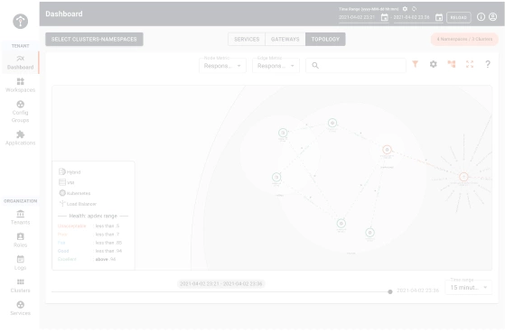Click the question mark help icon
Screen dimensions: 505x332
pyautogui.click(x=488, y=64)
